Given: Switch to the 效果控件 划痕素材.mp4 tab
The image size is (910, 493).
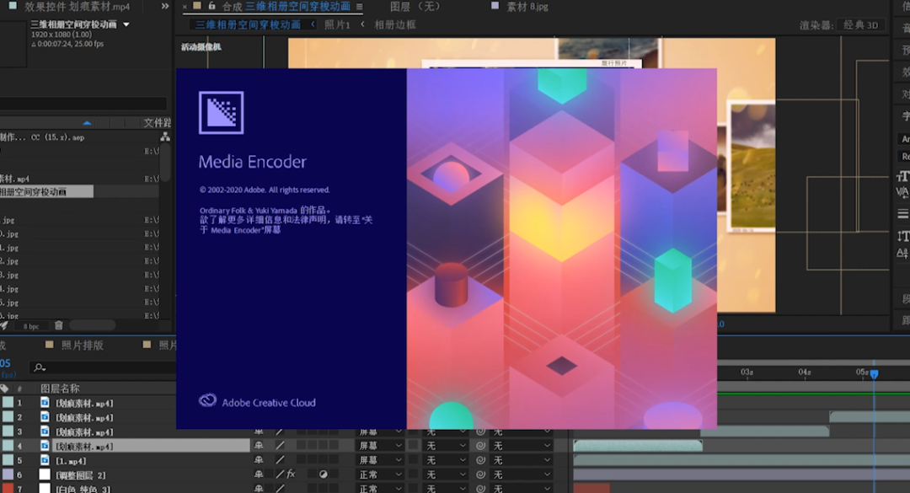Looking at the screenshot, I should (x=78, y=7).
